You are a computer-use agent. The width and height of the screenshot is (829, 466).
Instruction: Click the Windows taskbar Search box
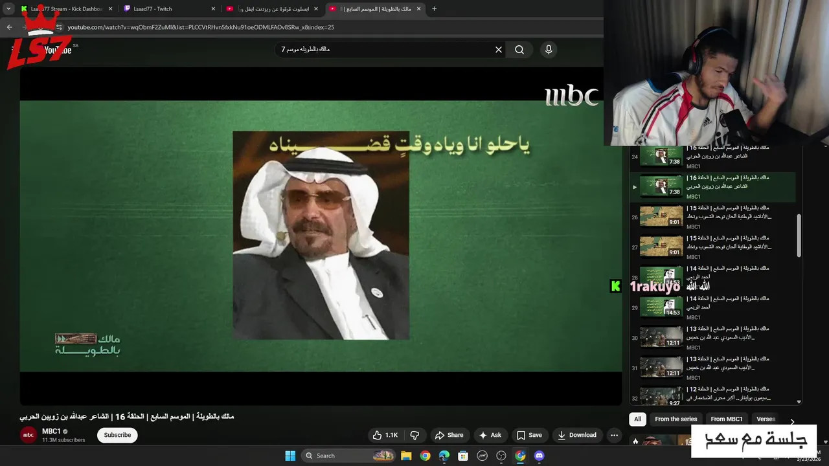pyautogui.click(x=348, y=456)
